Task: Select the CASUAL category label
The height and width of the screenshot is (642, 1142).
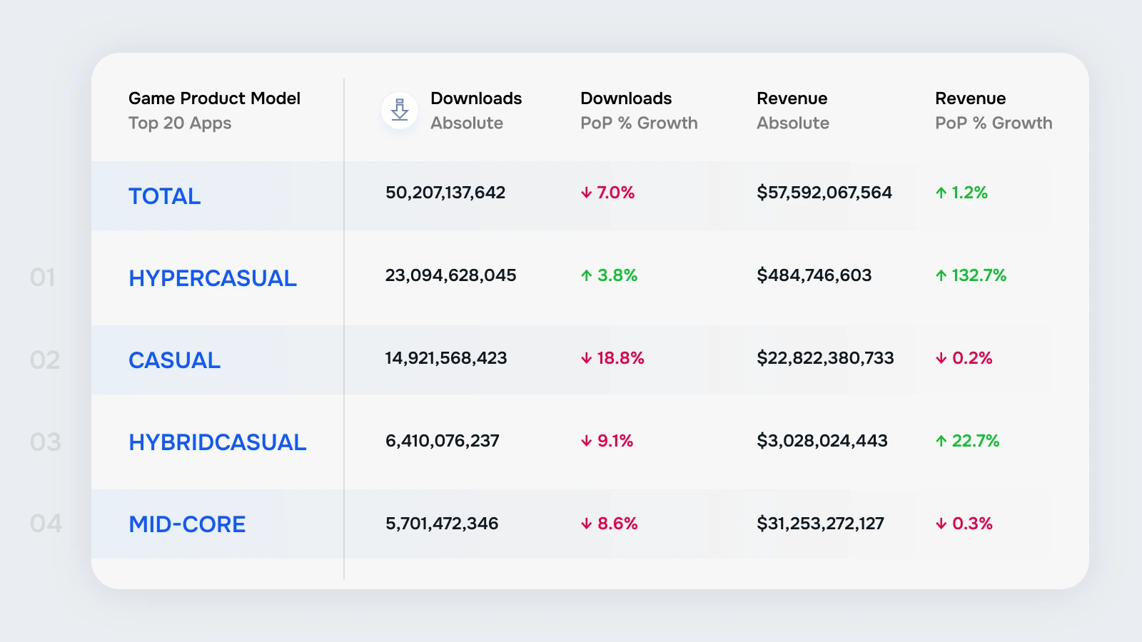Action: coord(175,360)
